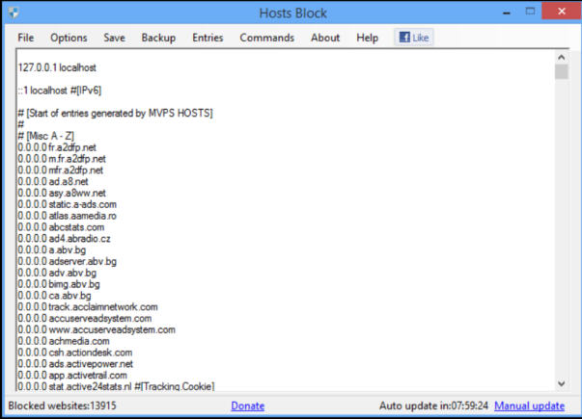Click the bimg.abv.bg entry
Screen dimensions: 582x419
[59, 284]
